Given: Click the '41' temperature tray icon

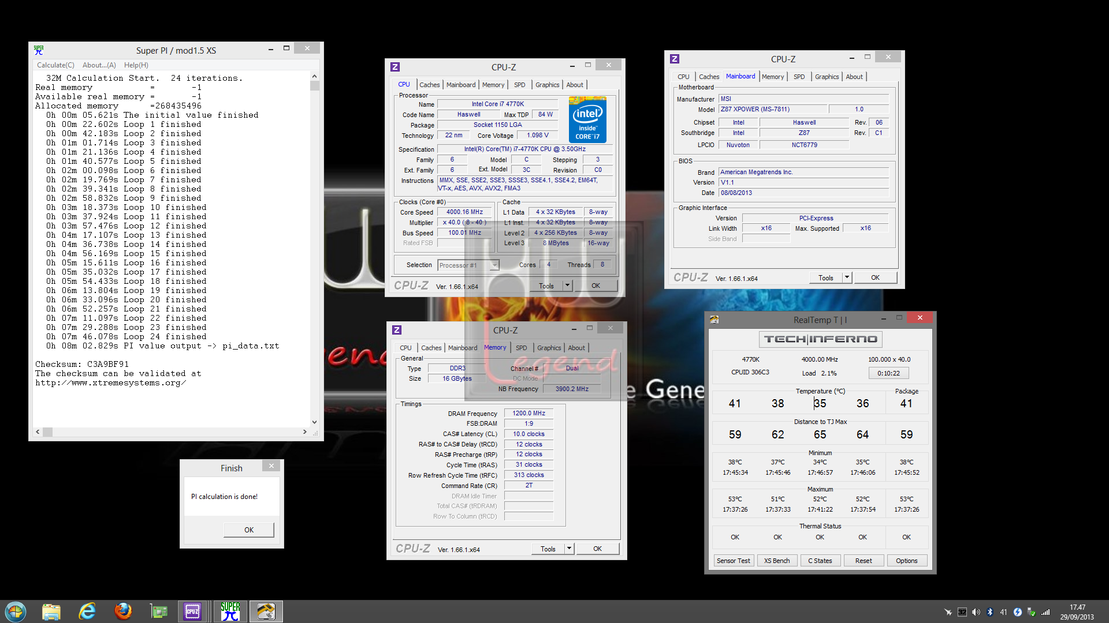Looking at the screenshot, I should 1003,612.
